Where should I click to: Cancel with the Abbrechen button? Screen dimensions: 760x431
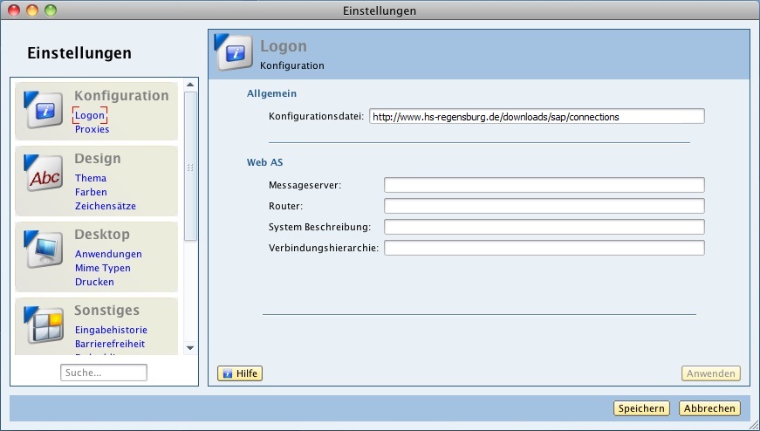[x=709, y=408]
